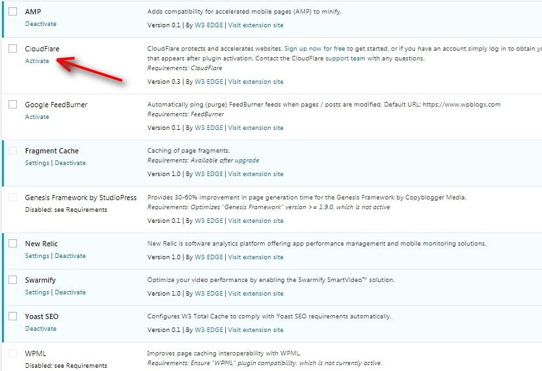Click the Swarmify SmartVideo description text
The width and height of the screenshot is (542, 371).
click(x=271, y=280)
